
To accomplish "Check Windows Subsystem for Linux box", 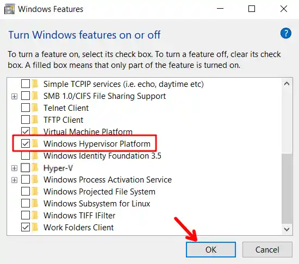I will [x=26, y=203].
